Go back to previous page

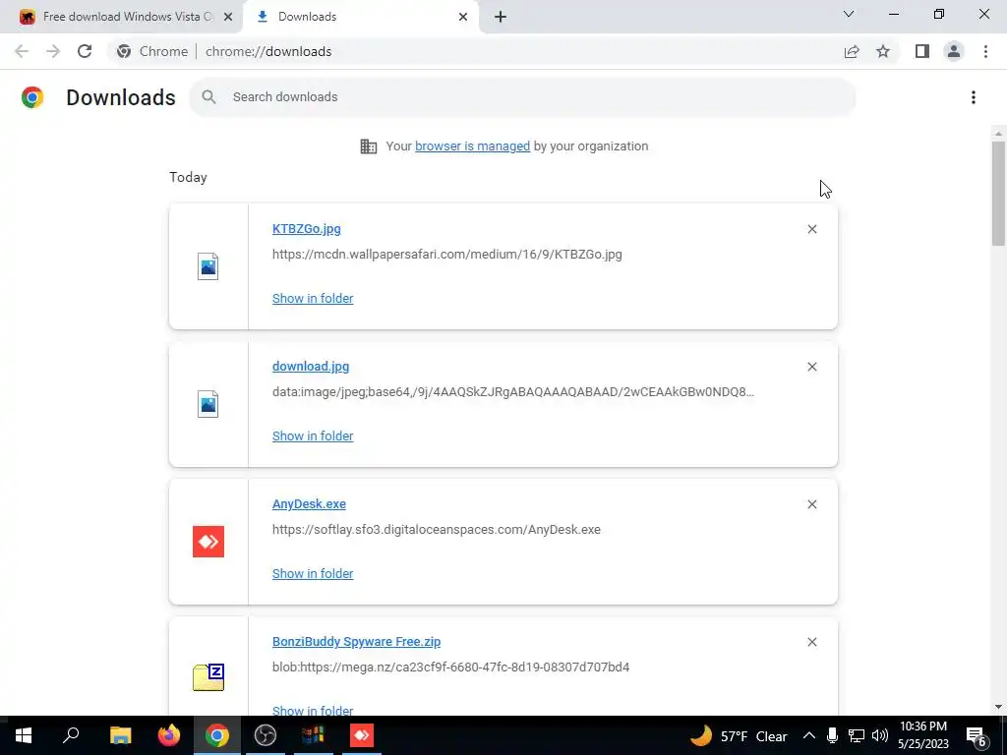[22, 51]
